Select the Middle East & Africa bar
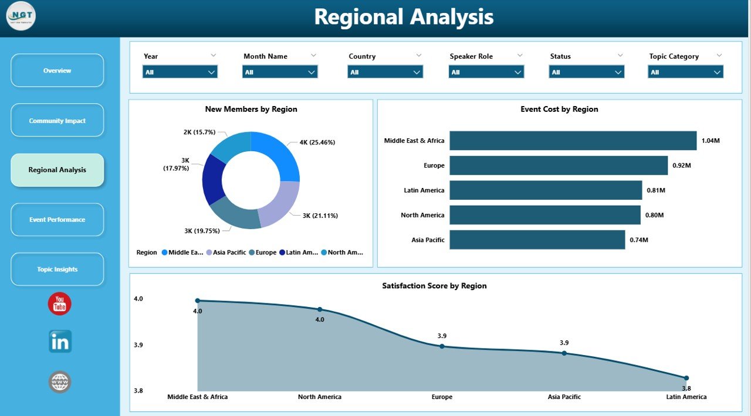751x416 pixels. pos(572,140)
